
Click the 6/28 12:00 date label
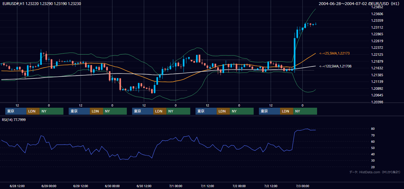(17, 186)
